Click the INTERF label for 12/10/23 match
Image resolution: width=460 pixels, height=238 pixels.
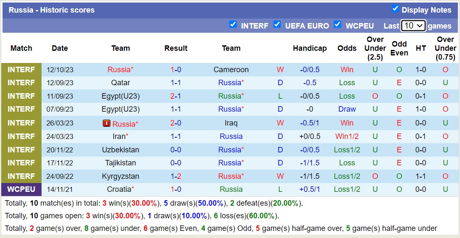point(21,70)
